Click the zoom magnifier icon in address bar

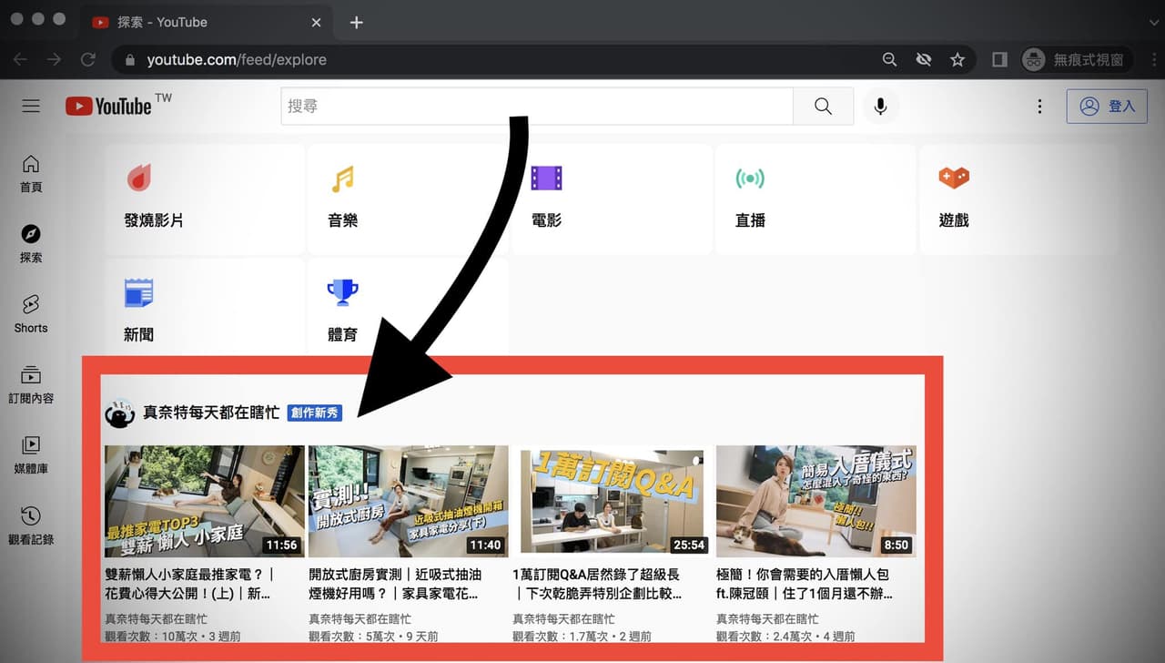tap(889, 59)
